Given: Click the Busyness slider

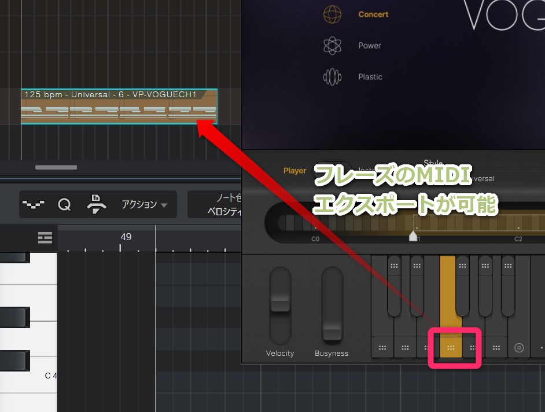Looking at the screenshot, I should click(332, 306).
